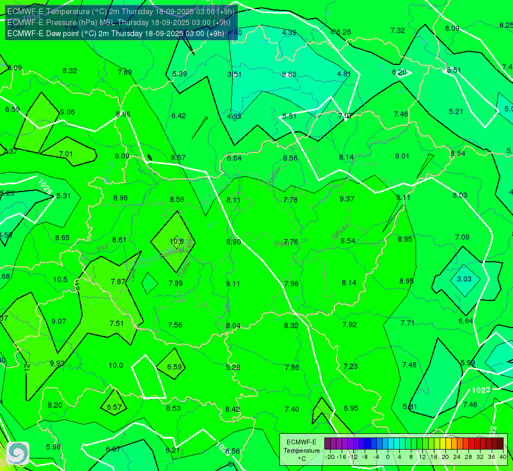Viewport: 513px width, 471px height.
Task: Click the 6.95 temperature value
Action: (351, 408)
